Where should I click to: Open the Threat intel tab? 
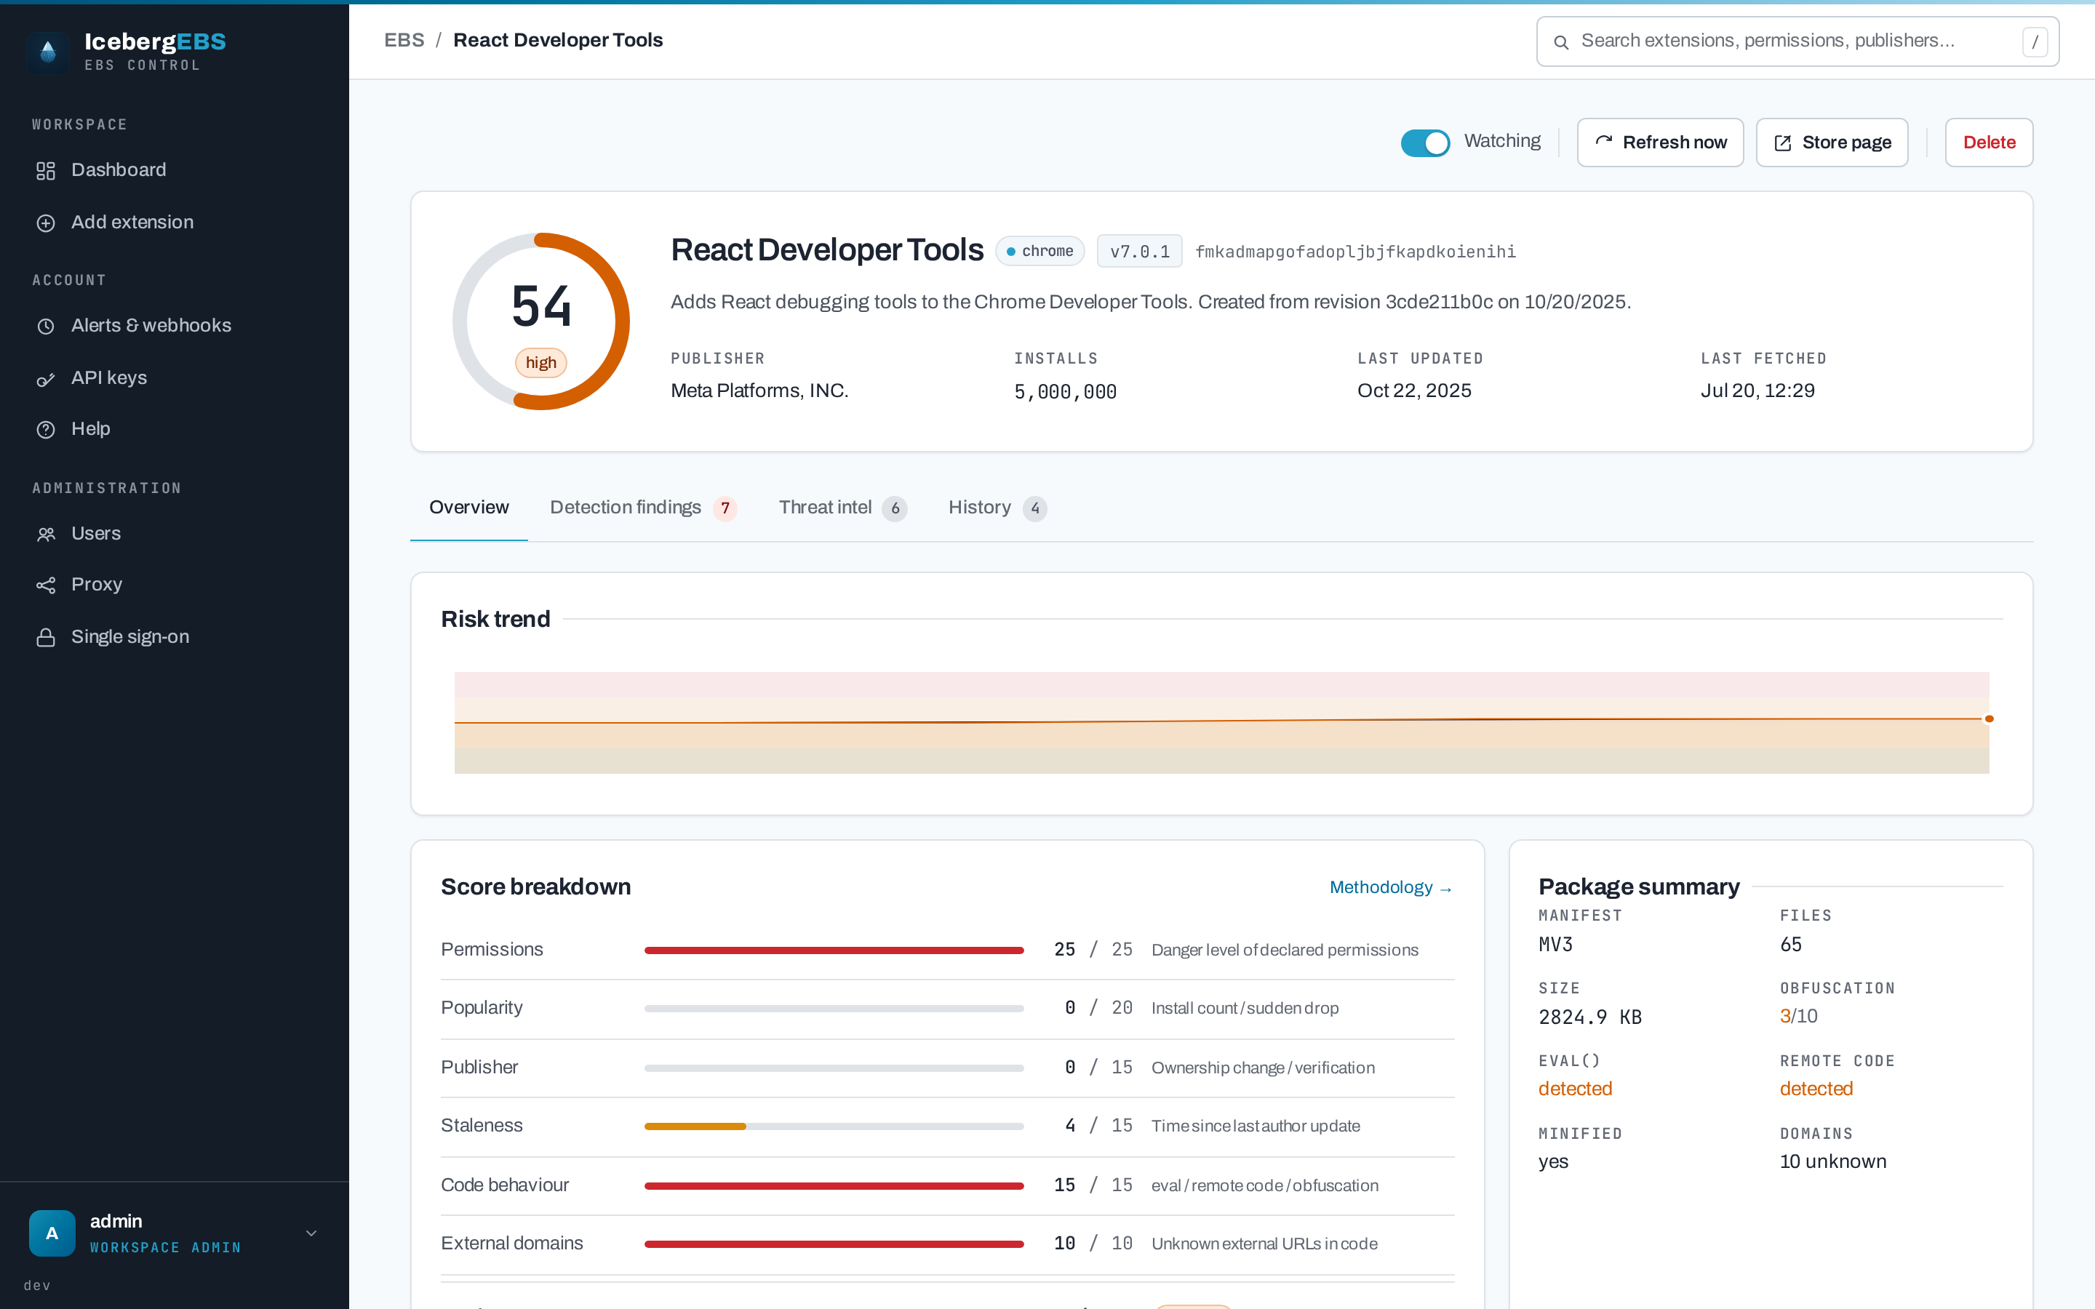(842, 508)
